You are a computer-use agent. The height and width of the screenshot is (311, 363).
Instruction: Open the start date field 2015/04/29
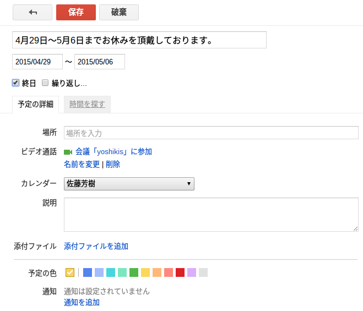[37, 62]
